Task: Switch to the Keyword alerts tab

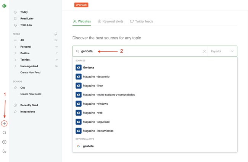Action: pos(110,21)
